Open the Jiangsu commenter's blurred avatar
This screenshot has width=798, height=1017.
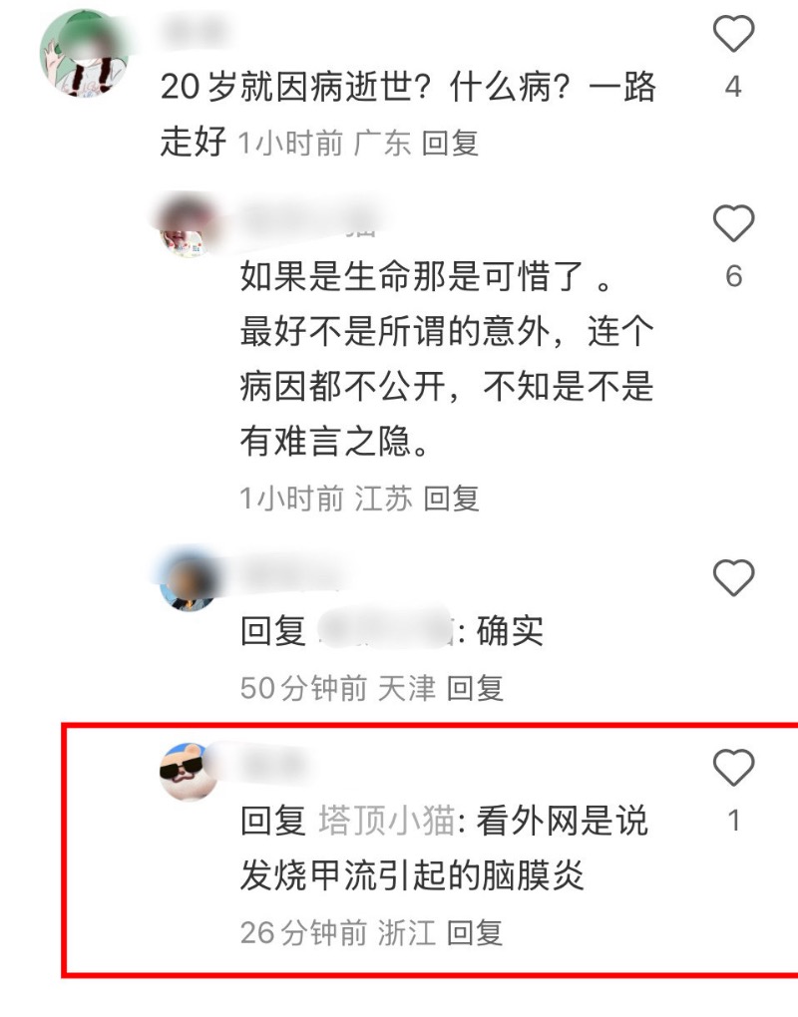click(x=189, y=224)
